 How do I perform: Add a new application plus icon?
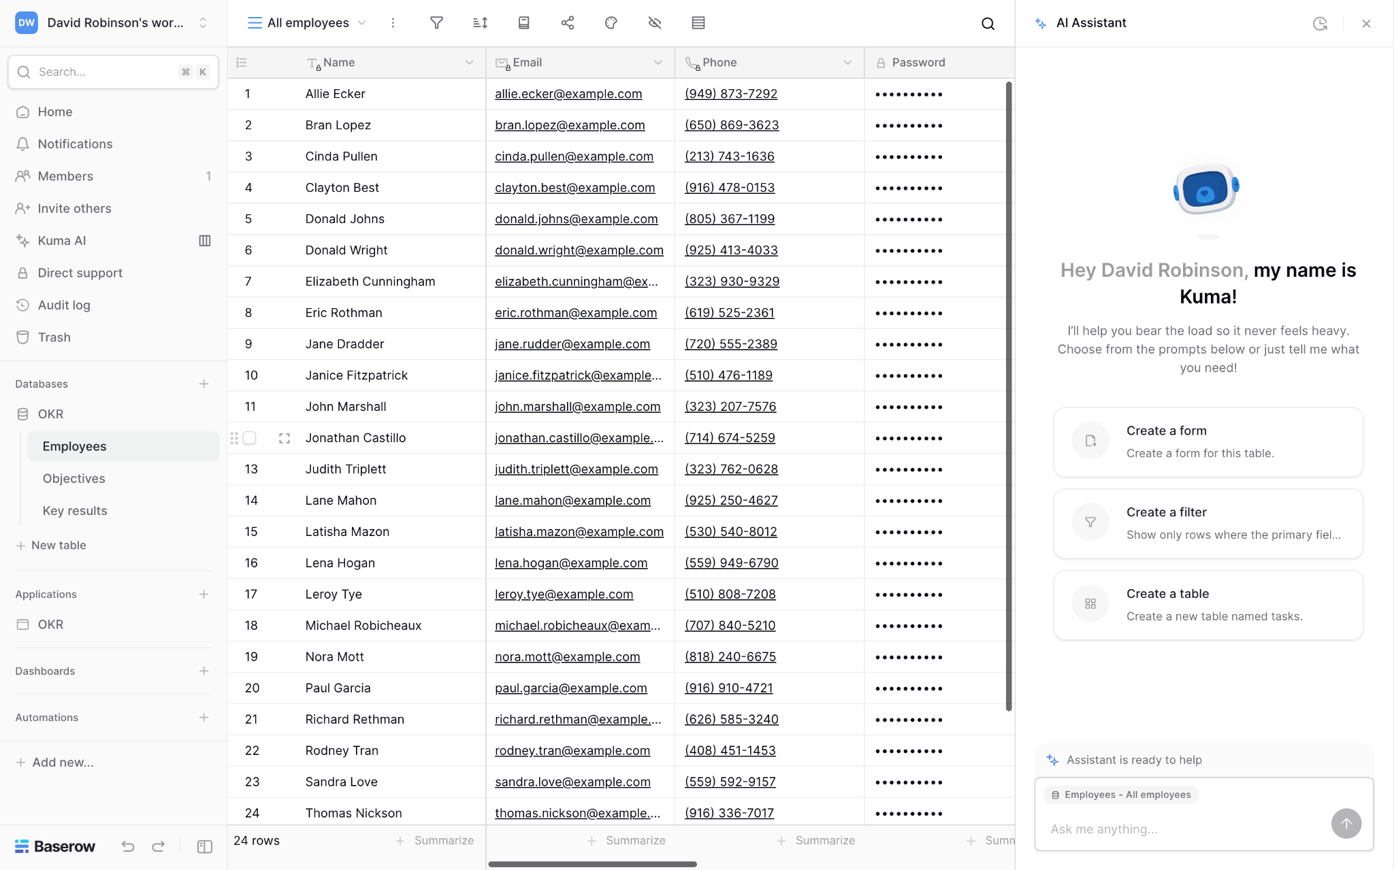pyautogui.click(x=204, y=594)
